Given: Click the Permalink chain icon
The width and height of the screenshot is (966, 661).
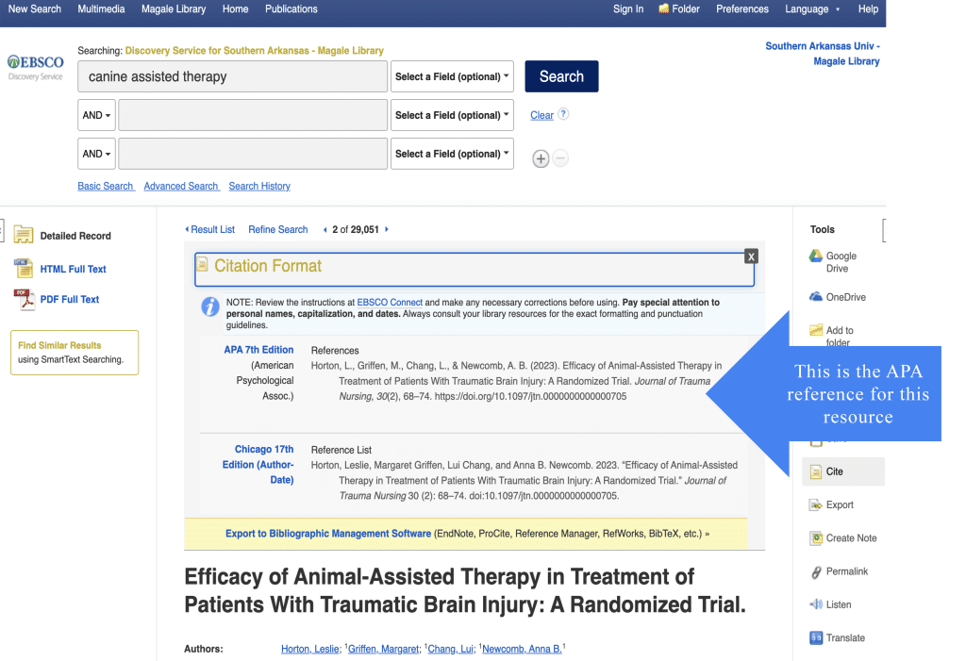Looking at the screenshot, I should pos(816,572).
